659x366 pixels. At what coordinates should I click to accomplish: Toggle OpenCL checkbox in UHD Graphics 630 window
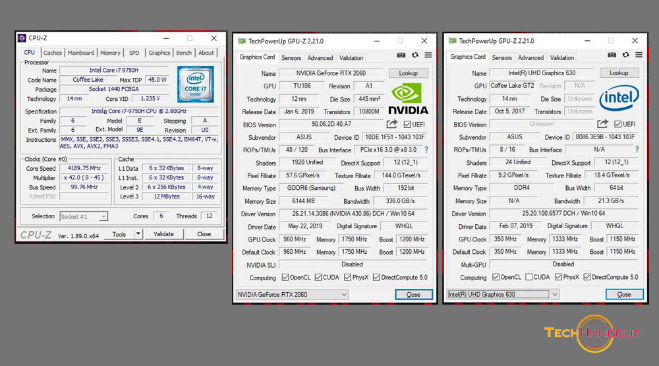tap(496, 276)
